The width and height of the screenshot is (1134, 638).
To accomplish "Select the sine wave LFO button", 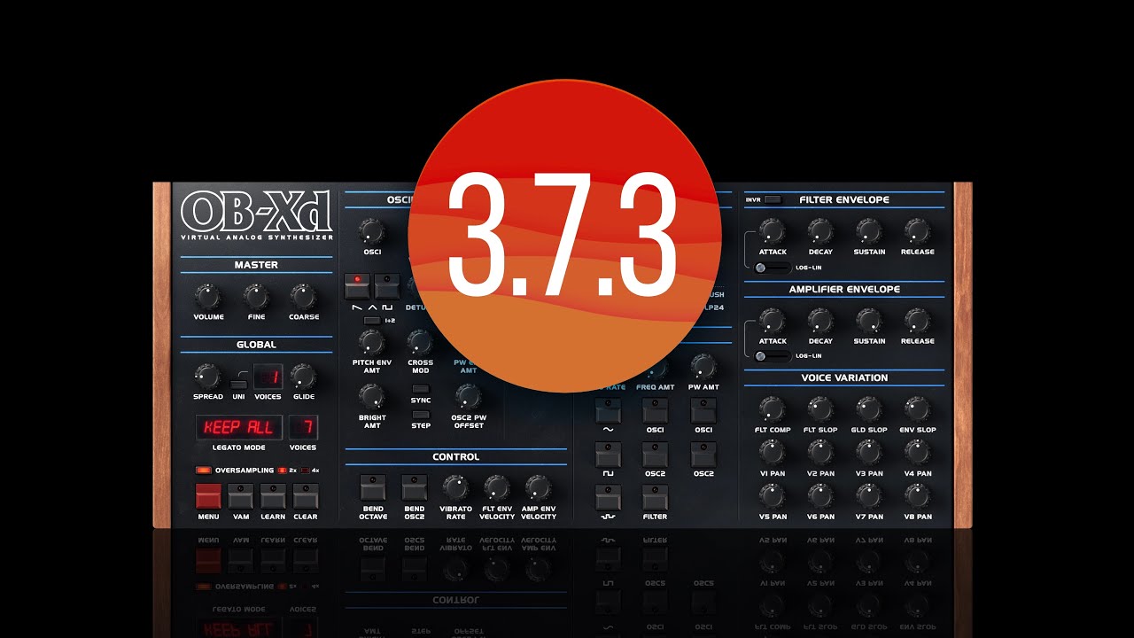I will click(608, 410).
